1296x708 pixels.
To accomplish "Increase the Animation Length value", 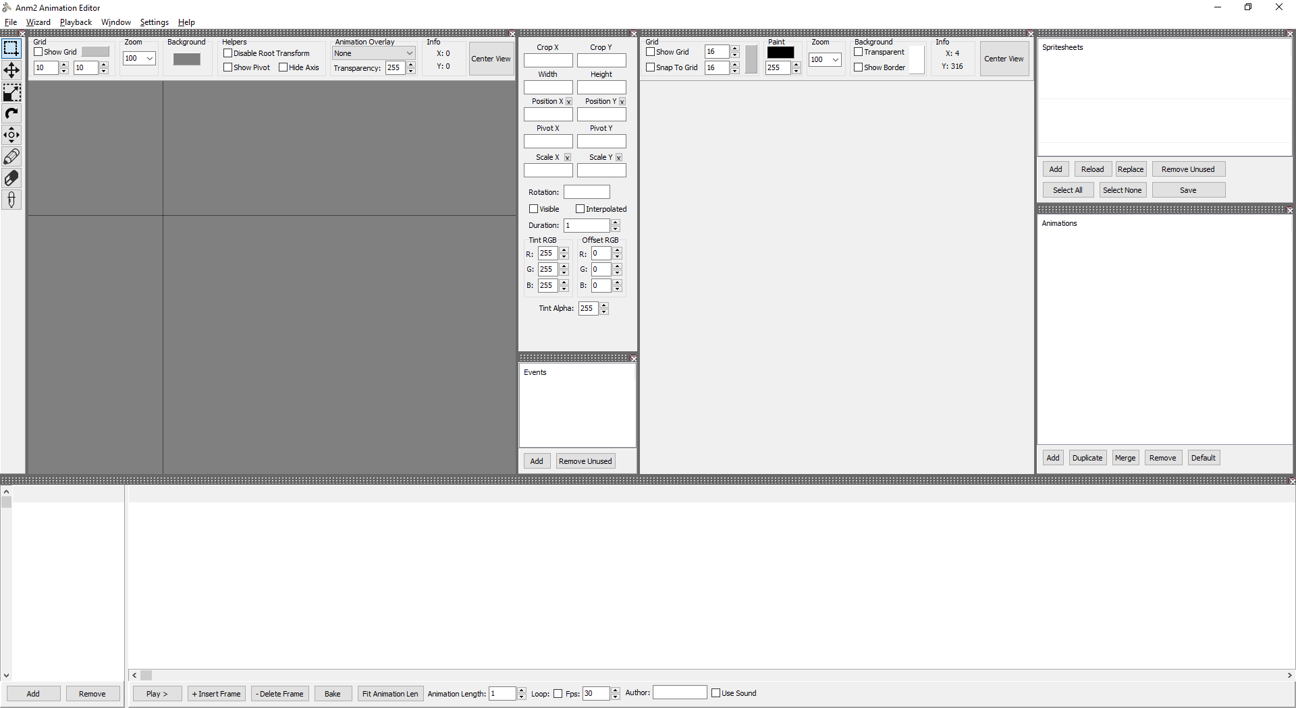I will coord(522,690).
